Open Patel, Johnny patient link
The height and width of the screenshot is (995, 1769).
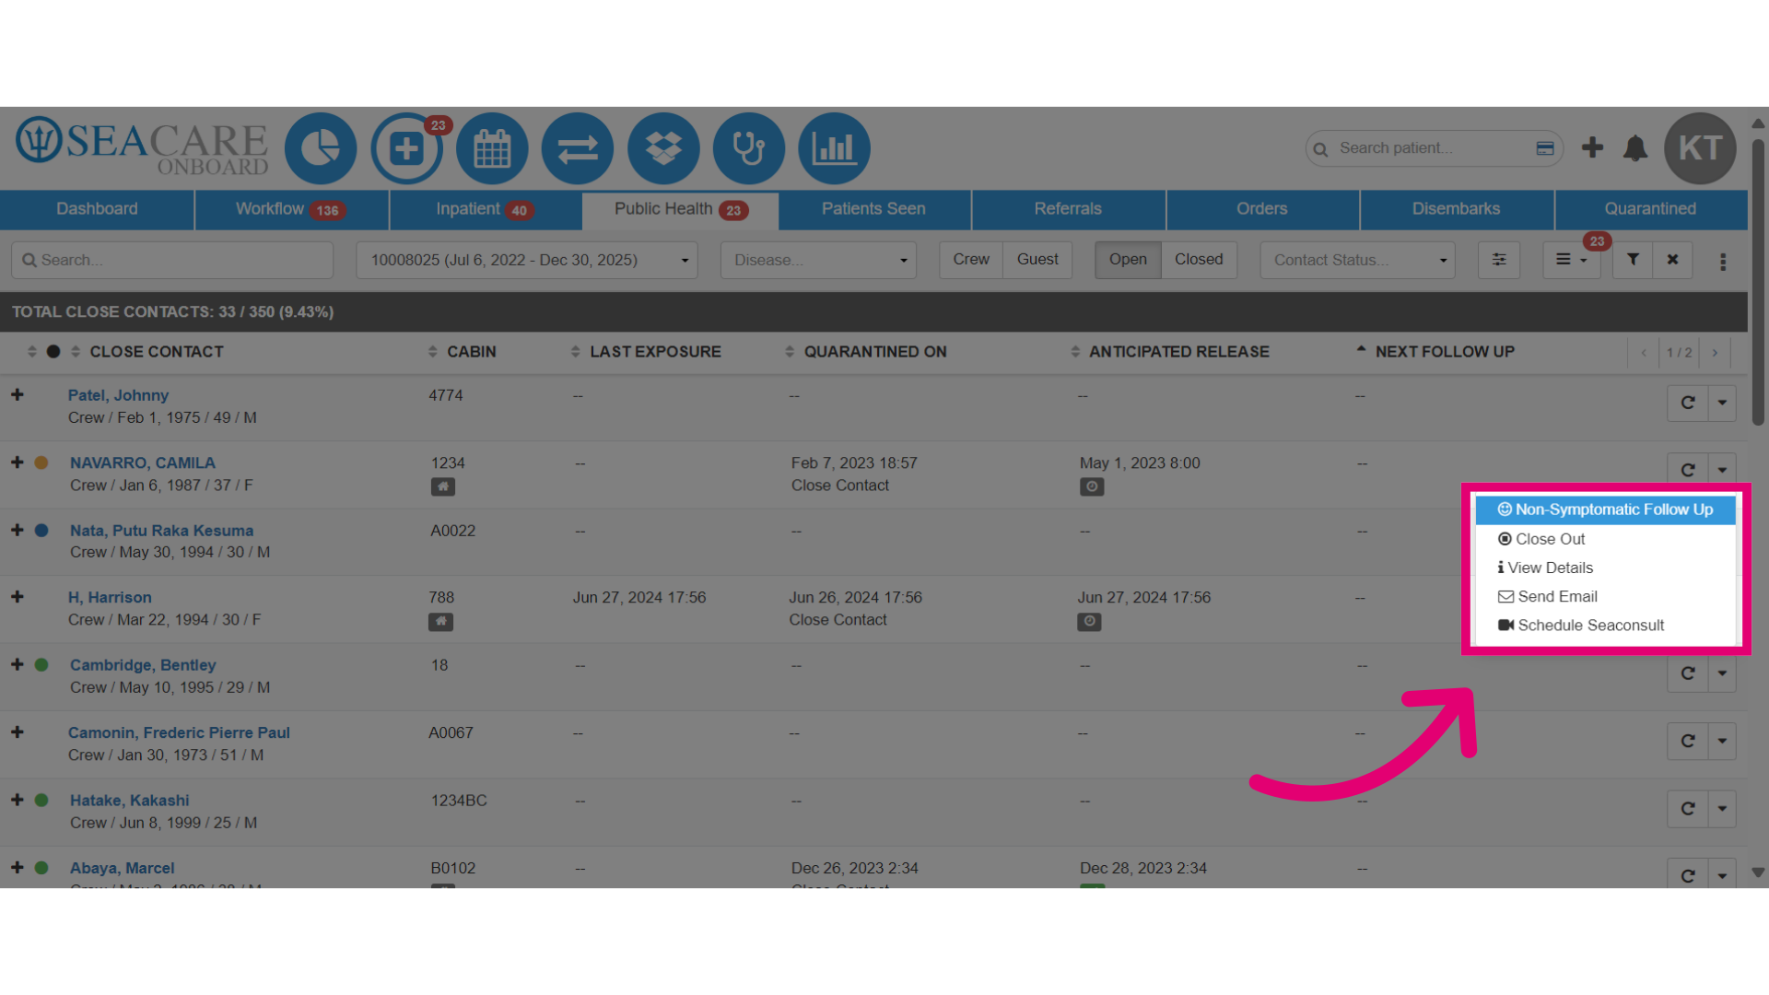118,395
